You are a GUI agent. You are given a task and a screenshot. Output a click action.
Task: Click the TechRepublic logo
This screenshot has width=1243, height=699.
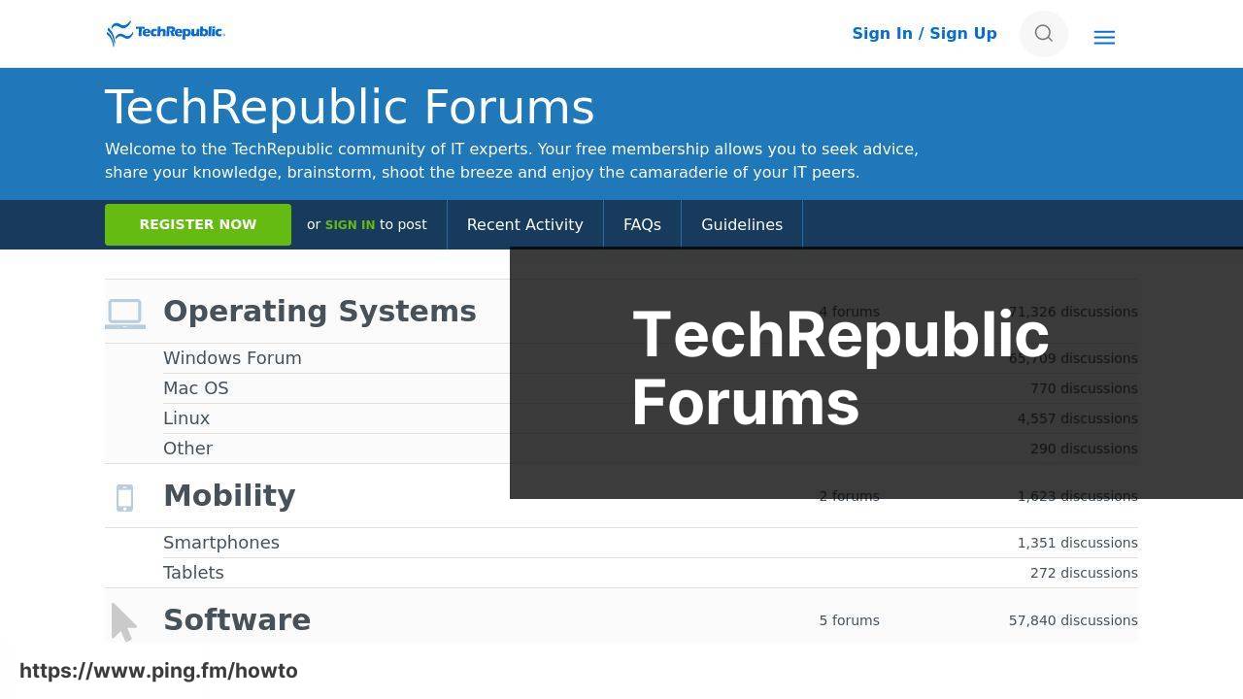pyautogui.click(x=166, y=33)
